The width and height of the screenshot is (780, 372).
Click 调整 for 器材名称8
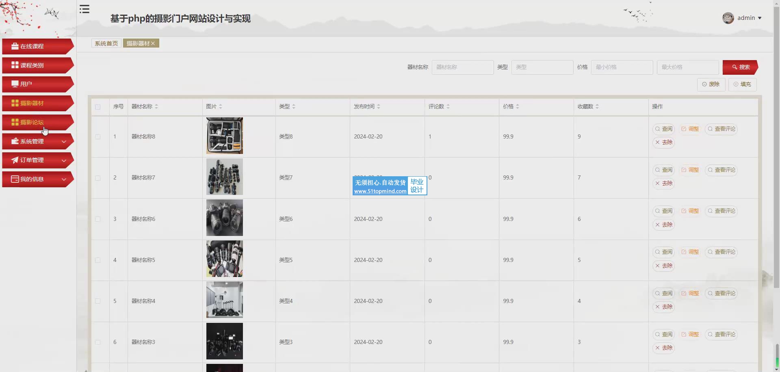tap(690, 129)
